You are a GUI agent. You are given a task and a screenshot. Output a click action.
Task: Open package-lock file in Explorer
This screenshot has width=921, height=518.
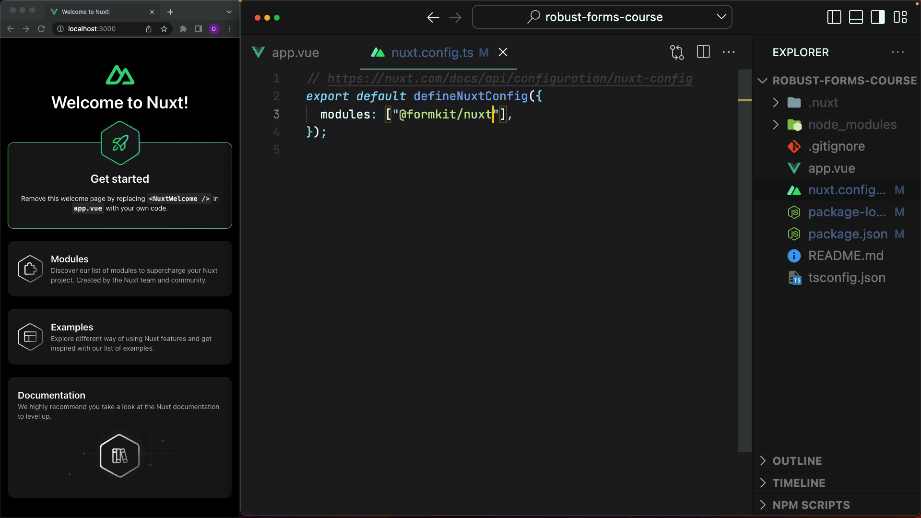(x=837, y=212)
